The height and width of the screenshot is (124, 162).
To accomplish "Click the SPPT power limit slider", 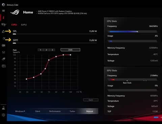I will (x=55, y=43).
